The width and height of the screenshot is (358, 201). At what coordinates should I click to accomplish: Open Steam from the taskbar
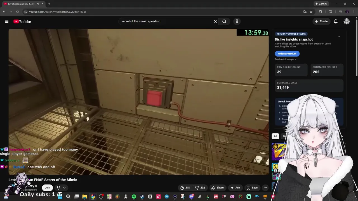pos(142,197)
